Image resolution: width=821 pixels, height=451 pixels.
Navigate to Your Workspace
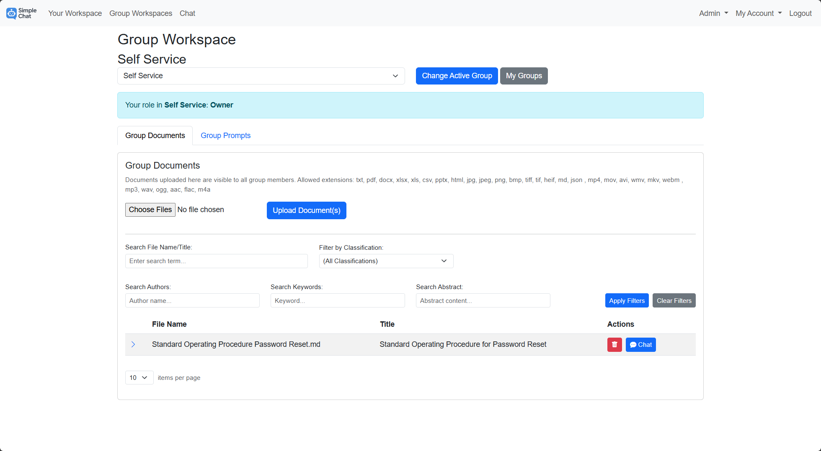[x=75, y=13]
